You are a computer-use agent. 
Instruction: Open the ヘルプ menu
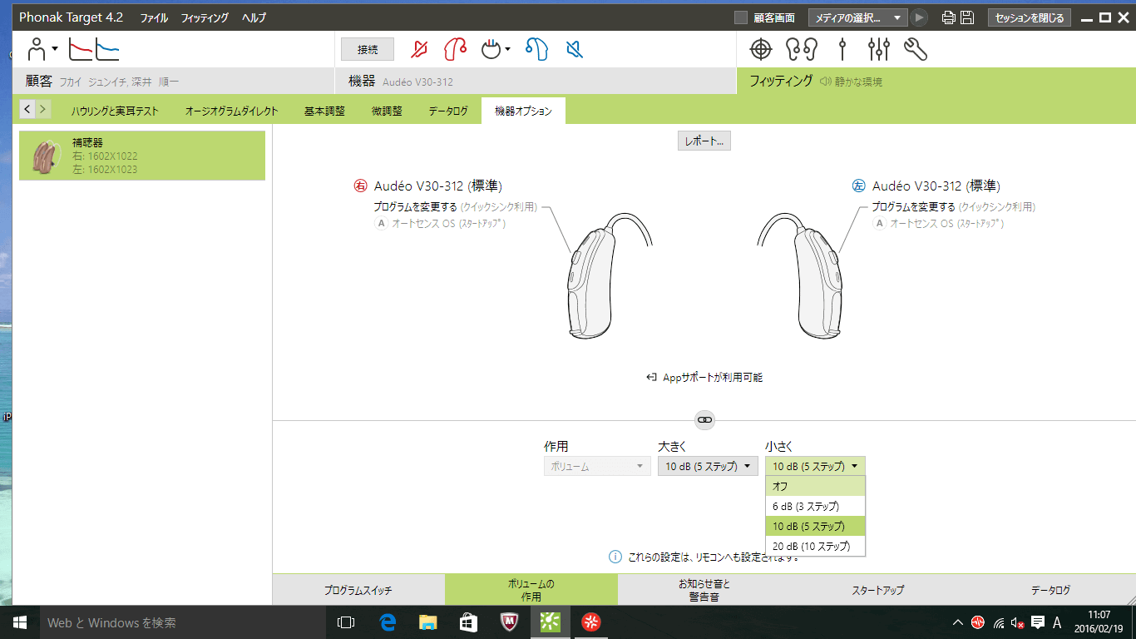click(254, 17)
